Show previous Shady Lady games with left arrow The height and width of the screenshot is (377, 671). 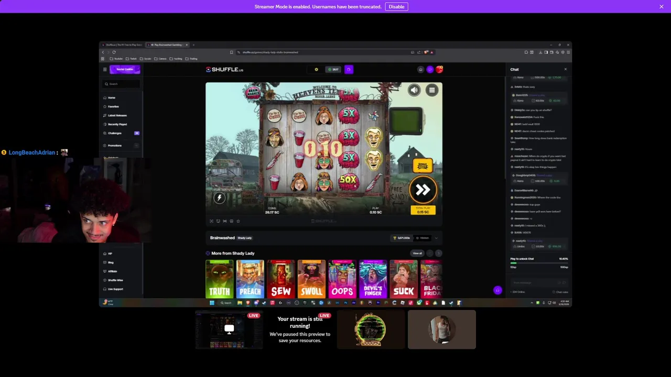coord(429,253)
